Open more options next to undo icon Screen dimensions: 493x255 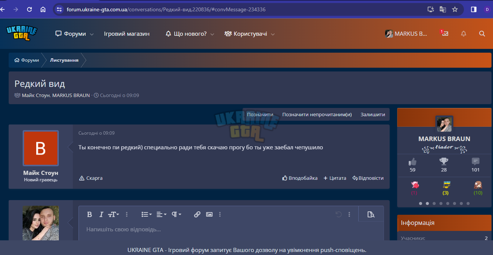click(349, 214)
